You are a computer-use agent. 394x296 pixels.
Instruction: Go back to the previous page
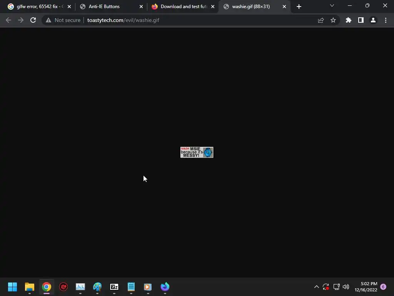(8, 20)
